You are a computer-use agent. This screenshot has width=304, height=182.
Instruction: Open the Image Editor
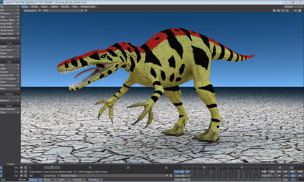click(x=10, y=24)
